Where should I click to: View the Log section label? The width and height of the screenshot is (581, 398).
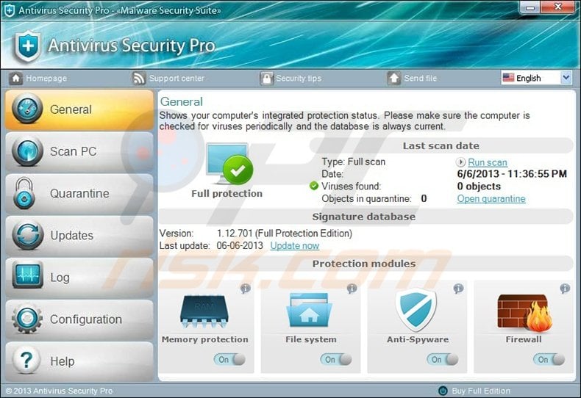tap(60, 278)
